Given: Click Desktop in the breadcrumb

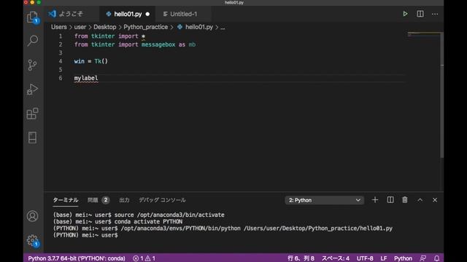Looking at the screenshot, I should (x=105, y=27).
